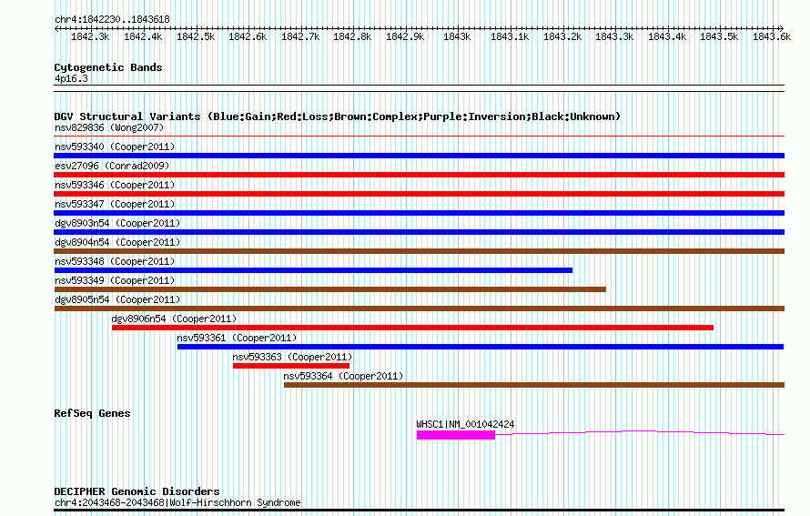Click the WHSC1 thin magenta intron line
This screenshot has width=810, height=516.
click(640, 432)
